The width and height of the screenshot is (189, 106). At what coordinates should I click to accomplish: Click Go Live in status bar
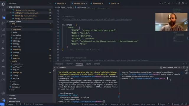(162, 104)
